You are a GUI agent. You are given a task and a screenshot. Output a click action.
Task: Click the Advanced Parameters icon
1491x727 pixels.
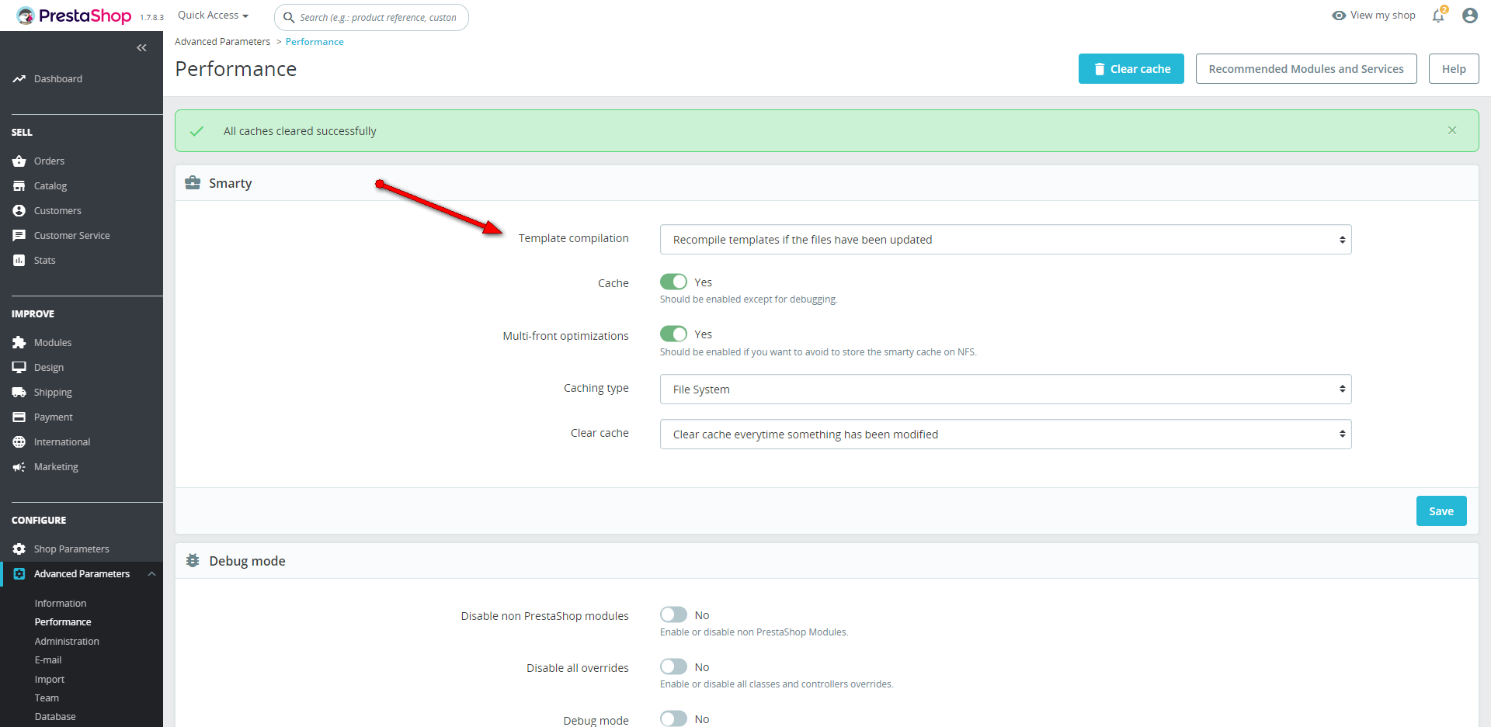[x=19, y=574]
